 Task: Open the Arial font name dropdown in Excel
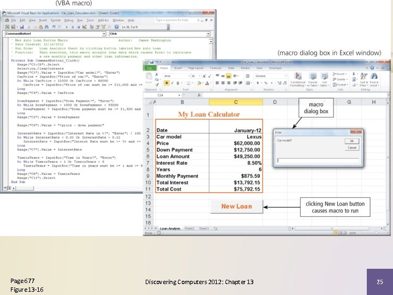tap(189, 76)
